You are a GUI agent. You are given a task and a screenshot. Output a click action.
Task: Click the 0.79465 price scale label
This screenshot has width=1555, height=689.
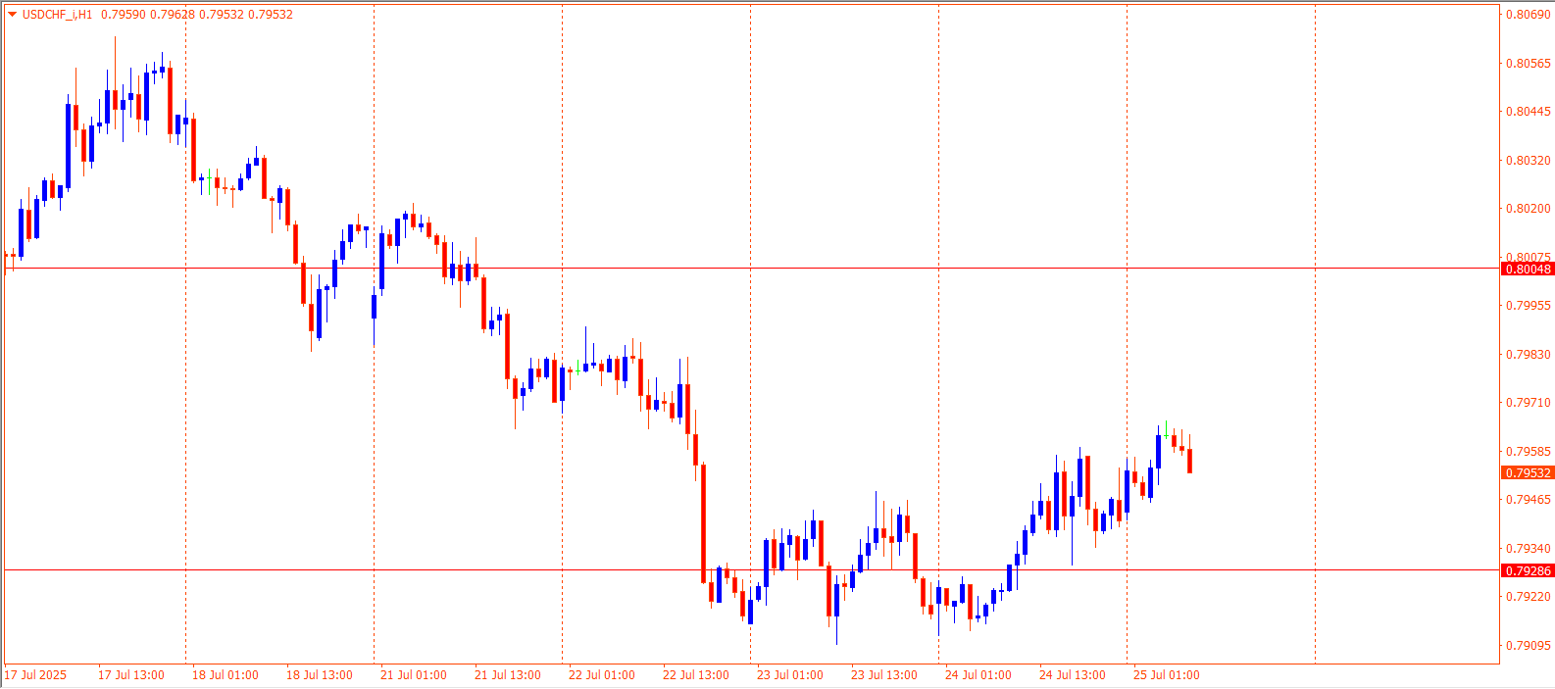[x=1528, y=500]
